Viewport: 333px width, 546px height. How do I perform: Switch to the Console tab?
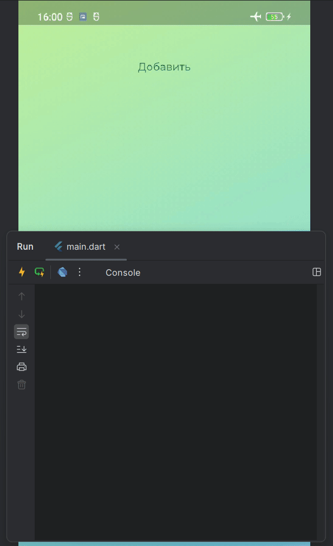[123, 272]
